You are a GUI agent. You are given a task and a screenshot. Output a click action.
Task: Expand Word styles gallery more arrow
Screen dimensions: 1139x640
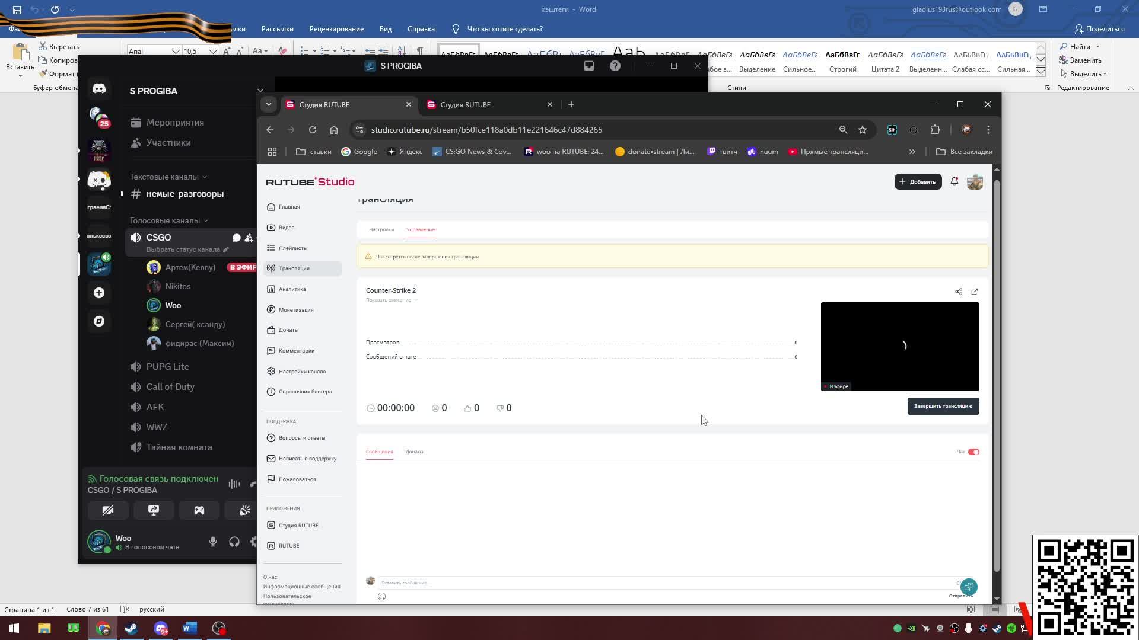(1041, 72)
